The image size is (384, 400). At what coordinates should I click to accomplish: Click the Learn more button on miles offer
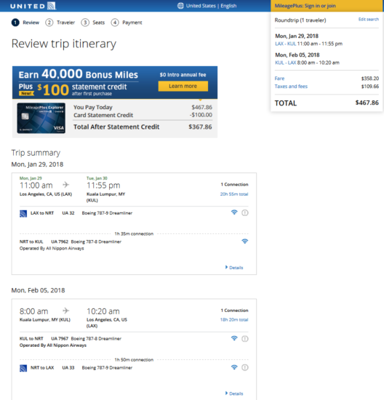[183, 87]
